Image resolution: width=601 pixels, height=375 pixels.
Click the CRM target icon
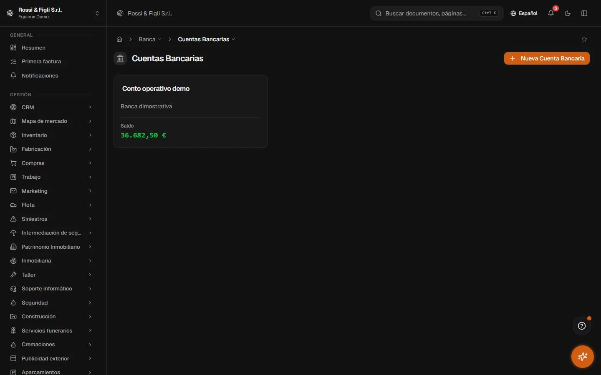point(13,107)
